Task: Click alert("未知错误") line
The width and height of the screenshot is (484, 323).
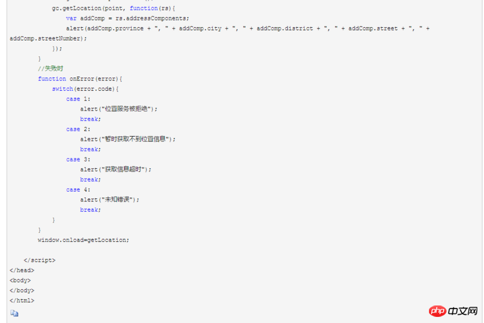Action: tap(110, 200)
